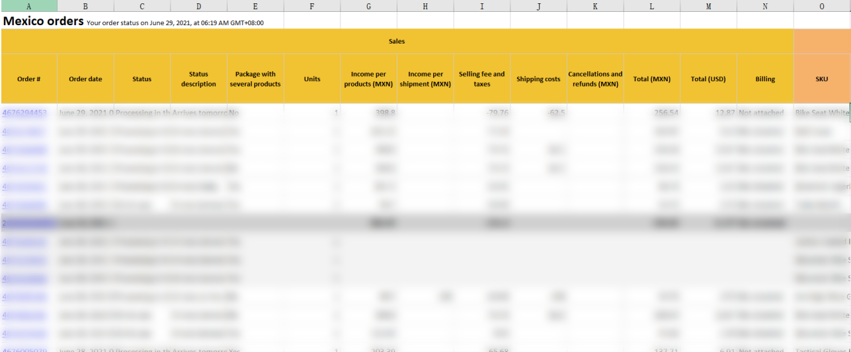Click the 'Bike Seat White' SKU cell
Viewport: 851px width, 352px height.
tap(821, 113)
